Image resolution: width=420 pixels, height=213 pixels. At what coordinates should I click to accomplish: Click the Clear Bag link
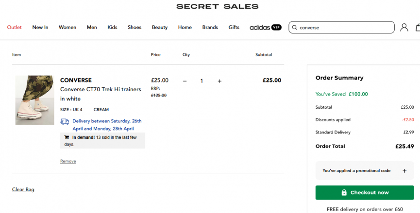pyautogui.click(x=23, y=190)
